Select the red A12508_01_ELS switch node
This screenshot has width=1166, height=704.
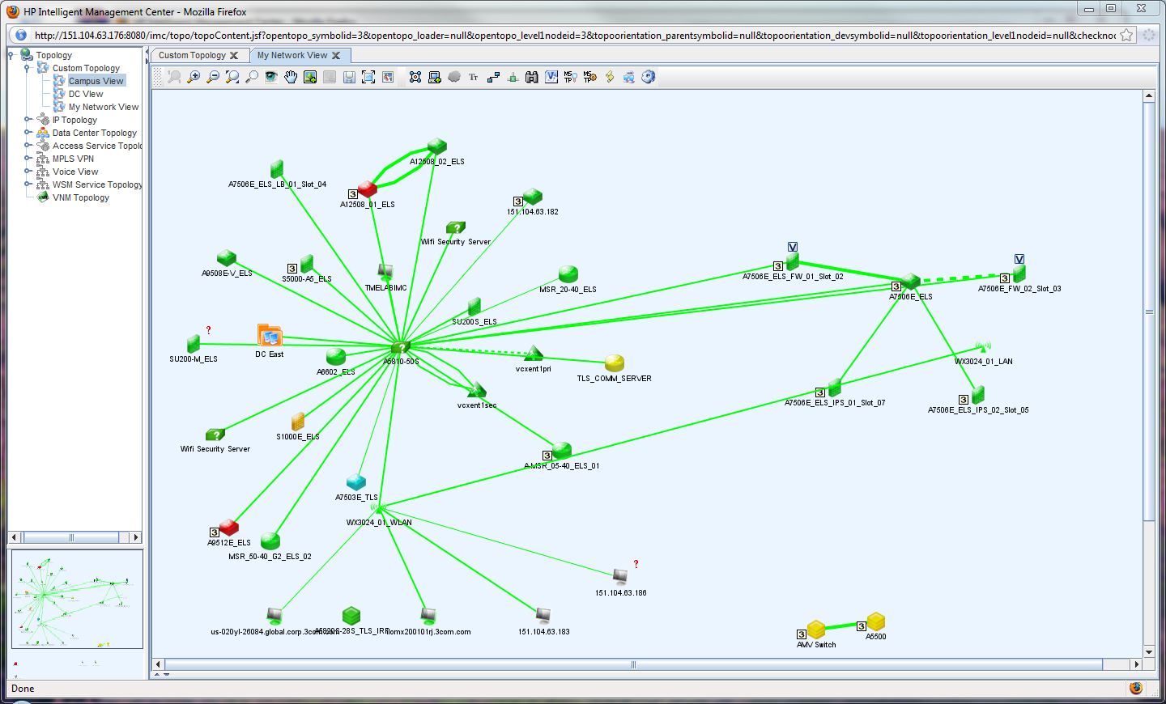(x=367, y=189)
